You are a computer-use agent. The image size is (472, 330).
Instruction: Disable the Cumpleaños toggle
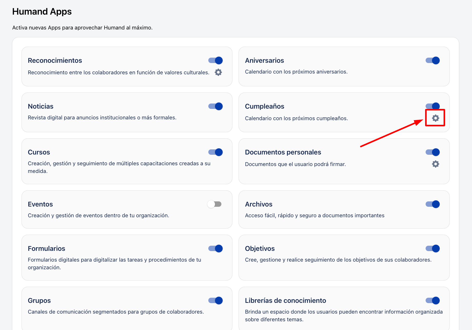(433, 106)
